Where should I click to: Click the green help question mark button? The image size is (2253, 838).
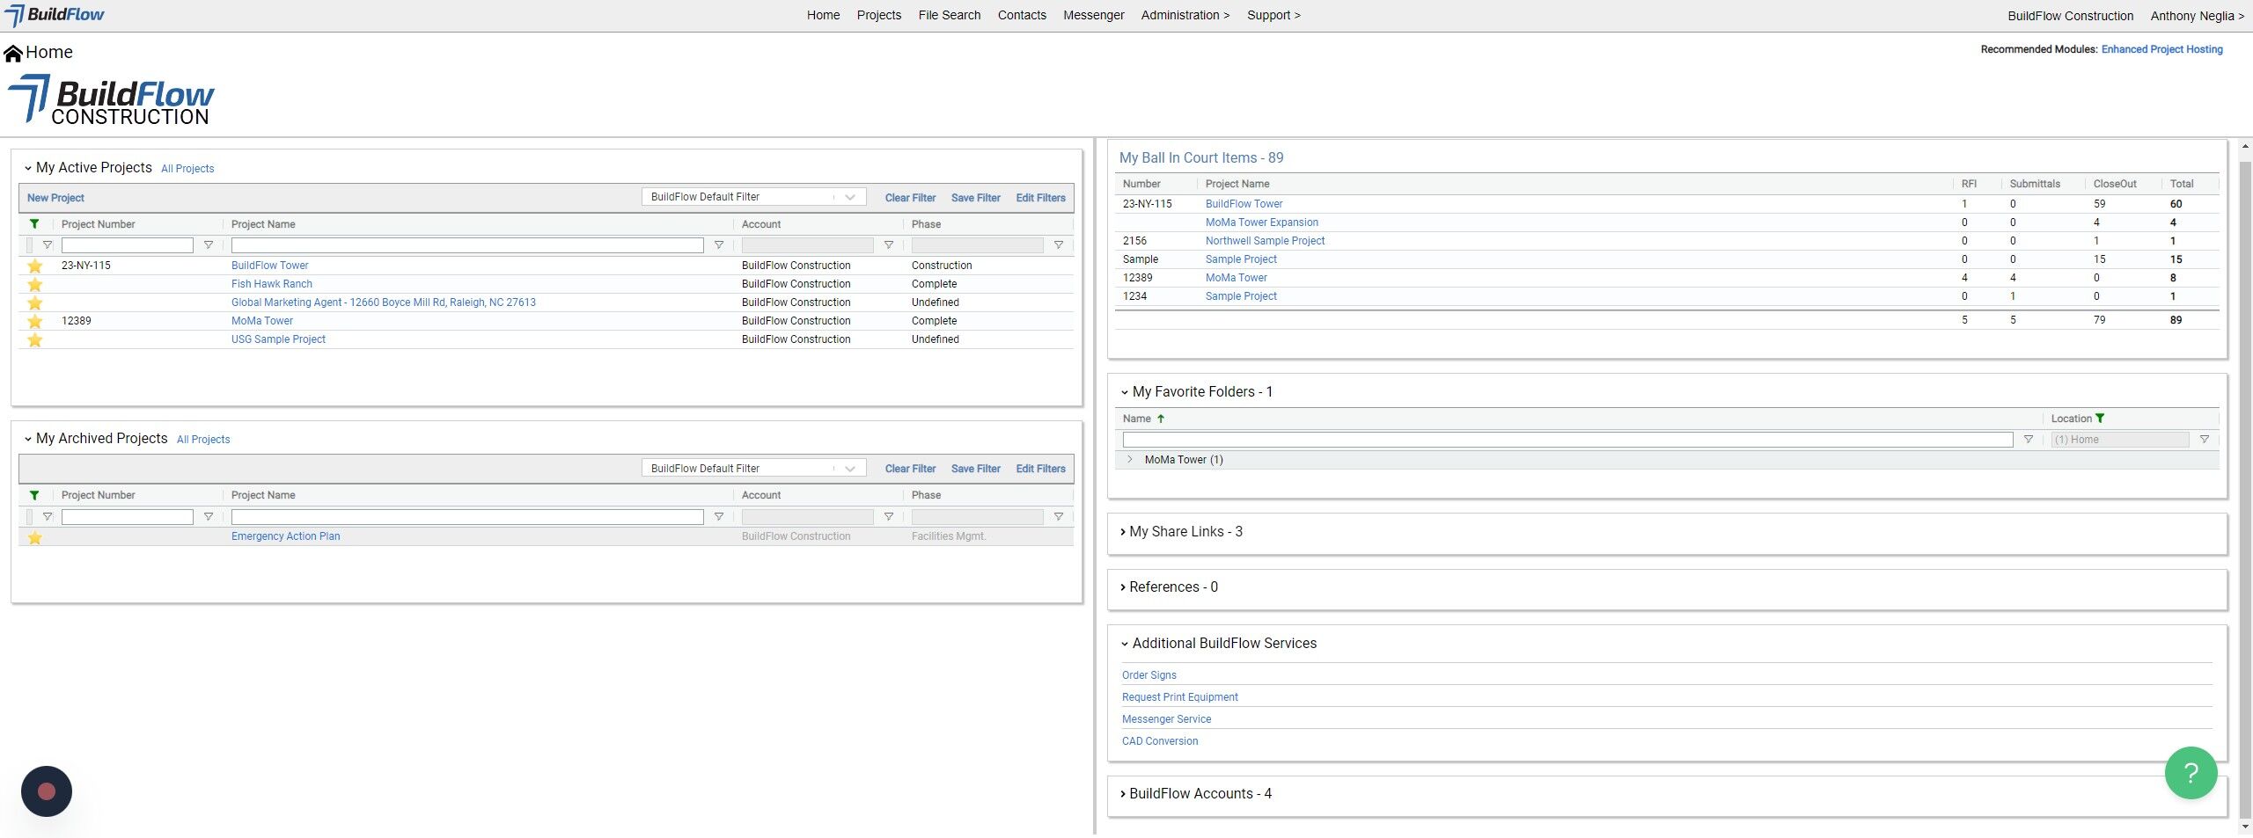coord(2190,773)
